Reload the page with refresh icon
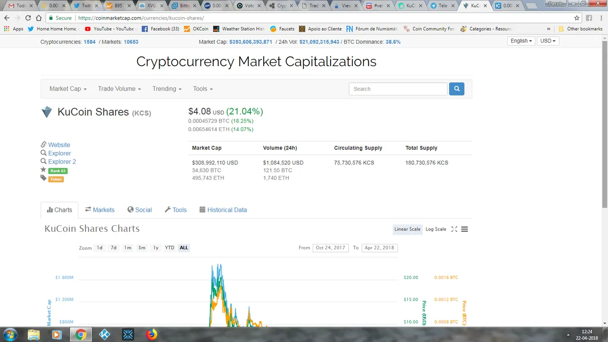This screenshot has height=342, width=608. point(28,18)
